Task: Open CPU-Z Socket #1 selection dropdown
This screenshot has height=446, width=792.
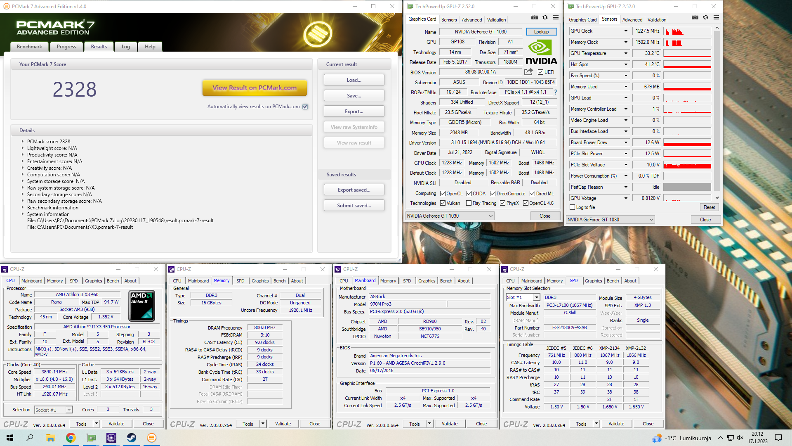Action: click(x=53, y=410)
